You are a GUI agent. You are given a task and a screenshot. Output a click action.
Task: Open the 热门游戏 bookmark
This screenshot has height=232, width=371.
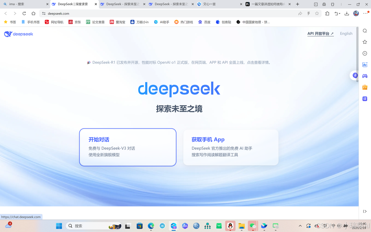coord(184,22)
